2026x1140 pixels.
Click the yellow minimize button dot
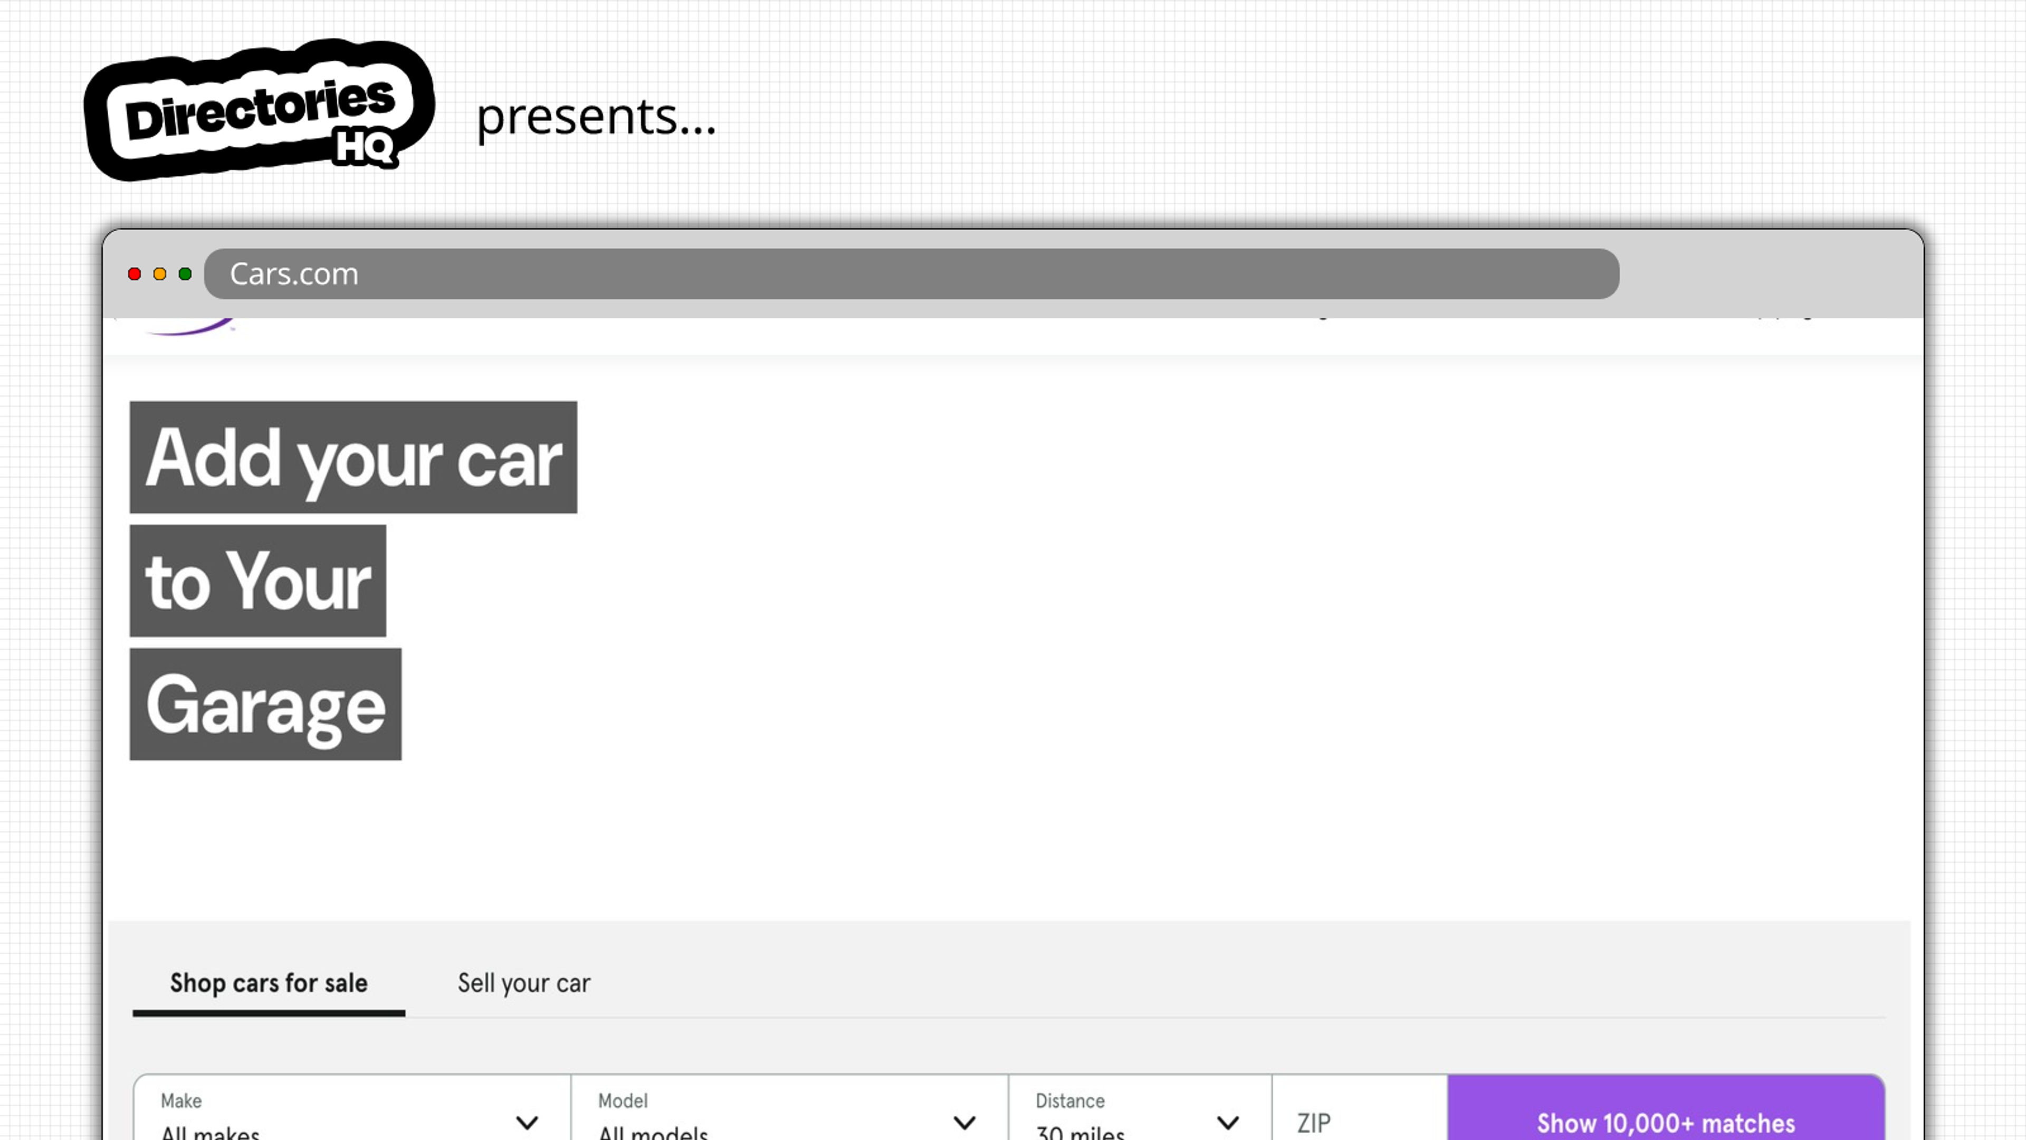pos(159,274)
